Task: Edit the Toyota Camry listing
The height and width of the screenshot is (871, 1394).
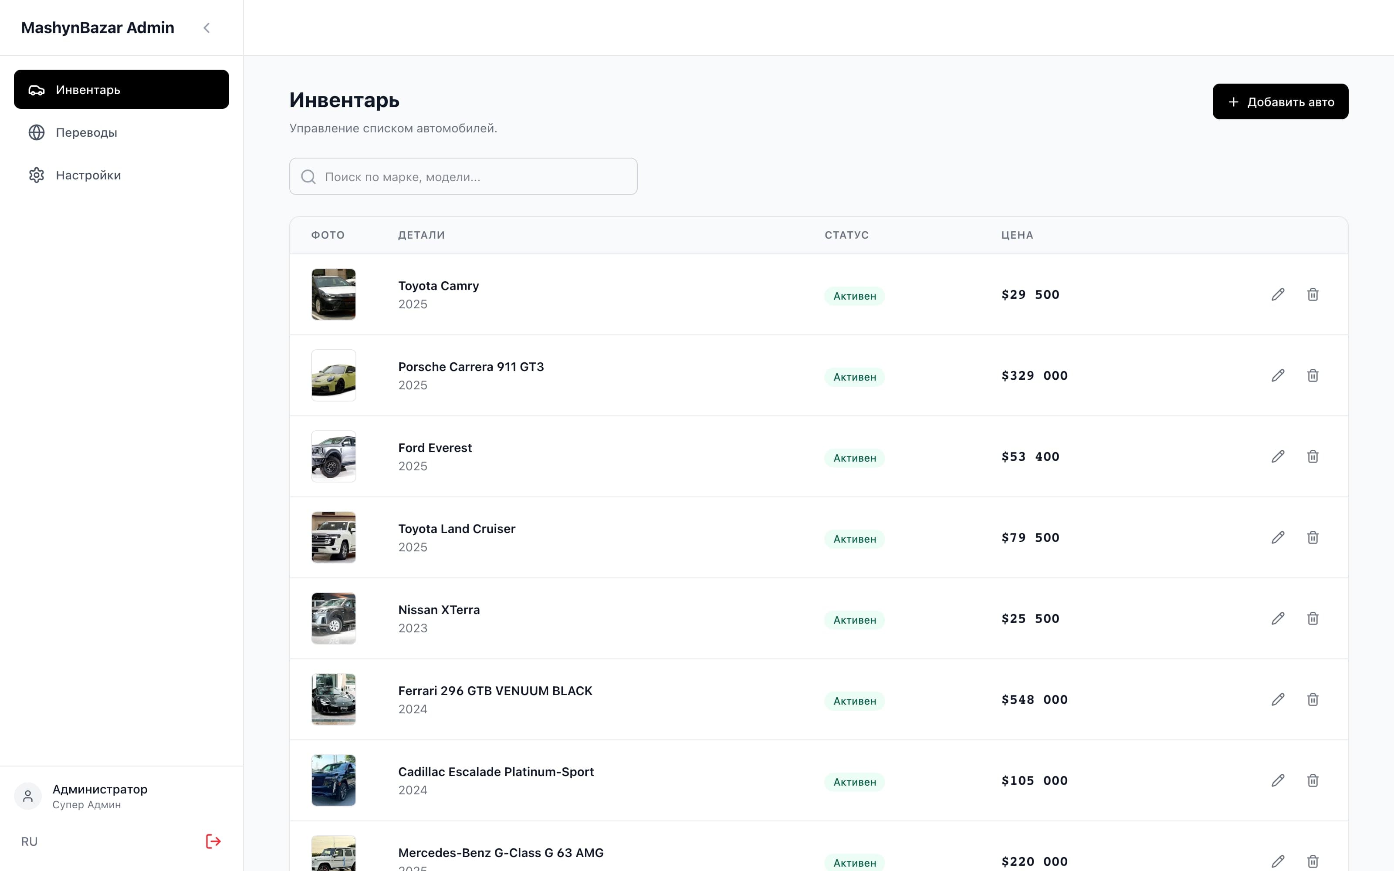Action: (1278, 294)
